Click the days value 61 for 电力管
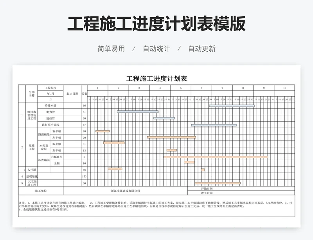The height and width of the screenshot is (240, 313). (84, 112)
